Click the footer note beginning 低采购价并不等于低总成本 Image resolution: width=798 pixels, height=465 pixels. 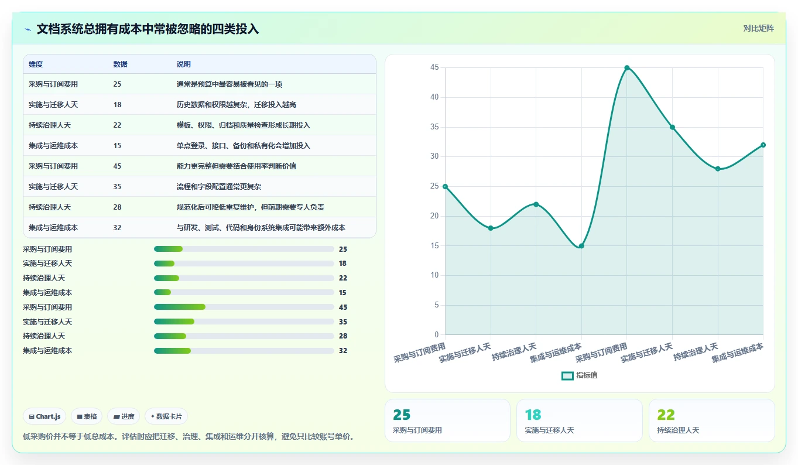(188, 437)
